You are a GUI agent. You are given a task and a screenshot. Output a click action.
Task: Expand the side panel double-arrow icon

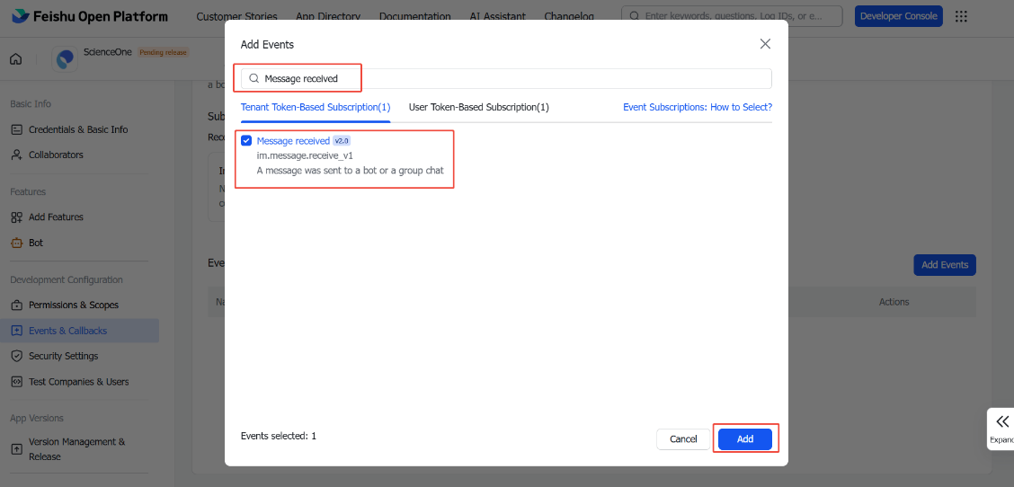[1002, 422]
